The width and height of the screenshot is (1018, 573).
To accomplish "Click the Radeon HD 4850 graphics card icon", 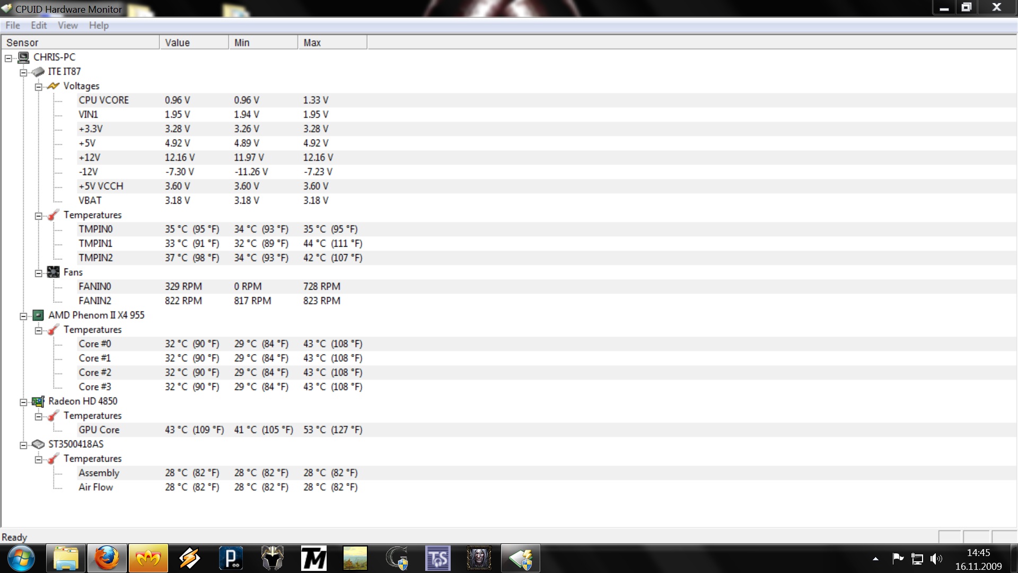I will pyautogui.click(x=38, y=402).
